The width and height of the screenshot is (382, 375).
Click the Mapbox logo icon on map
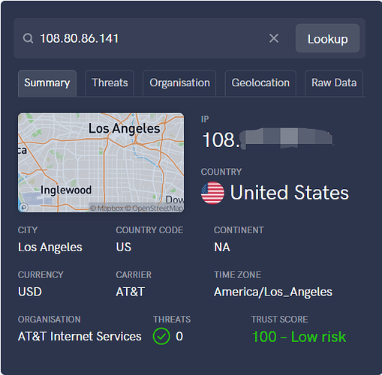24,207
